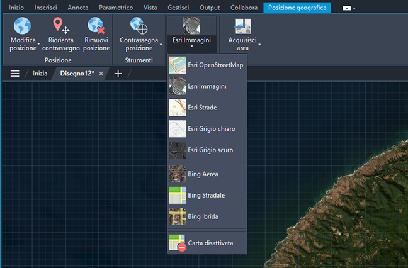Screen dimensions: 408x268
Task: Click the Riorienta contrassegno button label
Action: click(x=61, y=44)
